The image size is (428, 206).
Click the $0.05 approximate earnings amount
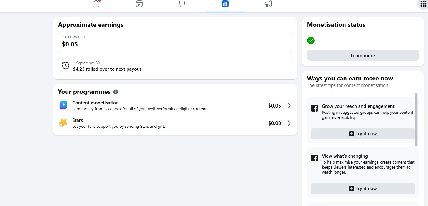coord(70,44)
